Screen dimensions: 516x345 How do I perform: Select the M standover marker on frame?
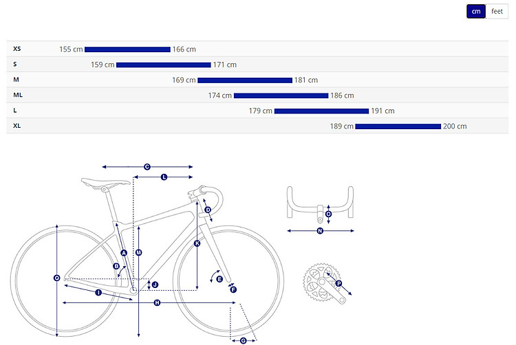pyautogui.click(x=138, y=252)
